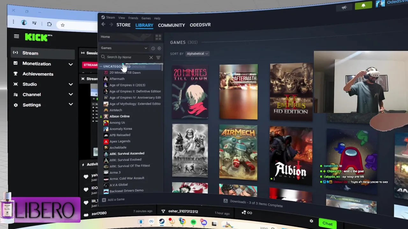Select ARK: Survival Ascended in list
This screenshot has width=408, height=229.
[127, 153]
